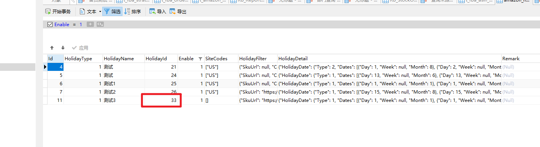
Task: Click the current-row indicator arrow for row 4
Action: click(45, 67)
